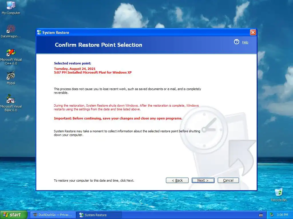Viewport: 293px width, 219px height.
Task: Click the 'Important: Before continuing' warning text
Action: [x=118, y=118]
